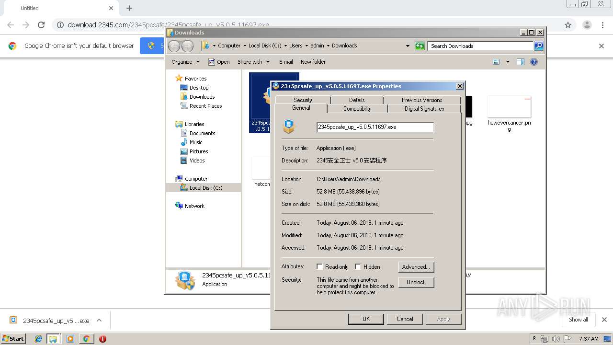The width and height of the screenshot is (613, 345).
Task: Open the Compatibility tab
Action: pos(357,109)
